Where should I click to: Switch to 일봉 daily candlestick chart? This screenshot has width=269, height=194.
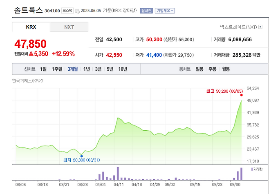(200, 69)
